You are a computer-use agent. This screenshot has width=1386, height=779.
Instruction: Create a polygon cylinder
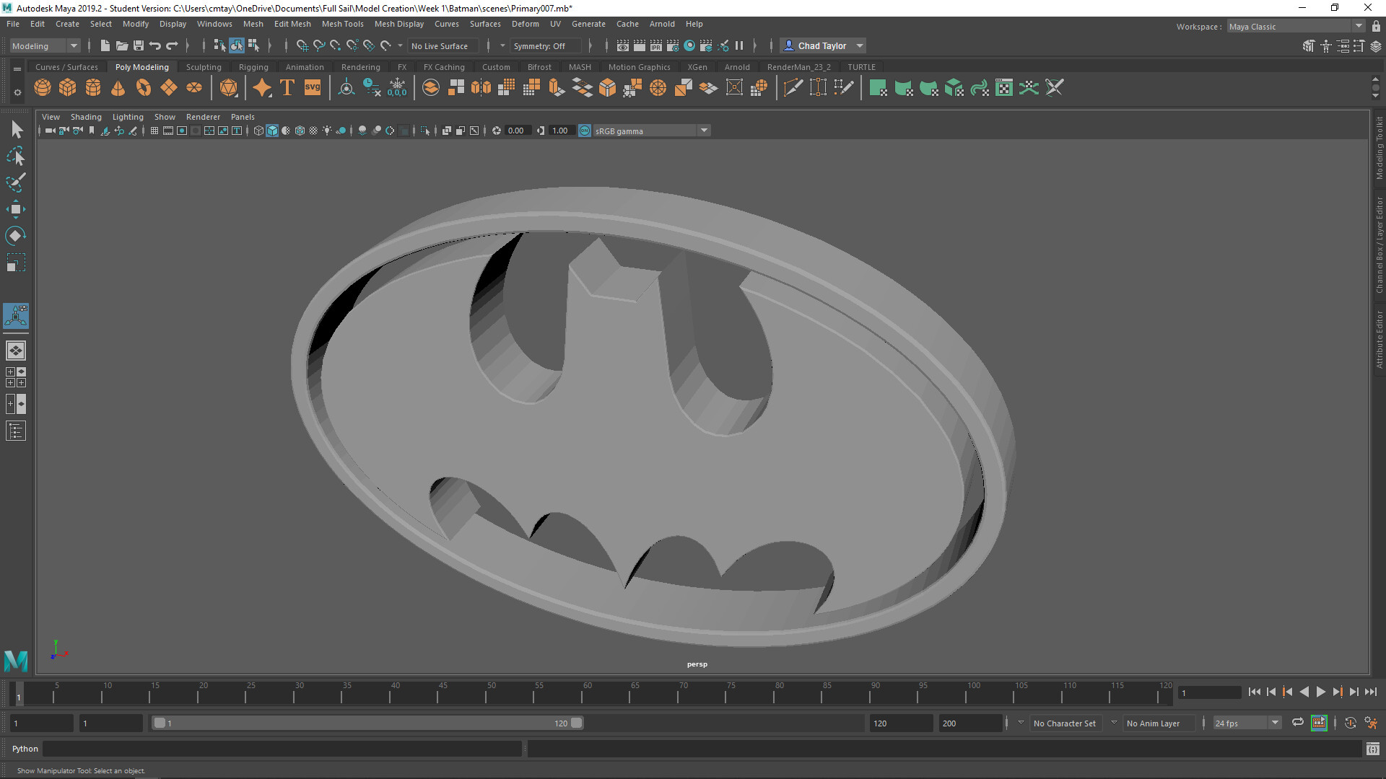click(x=93, y=87)
